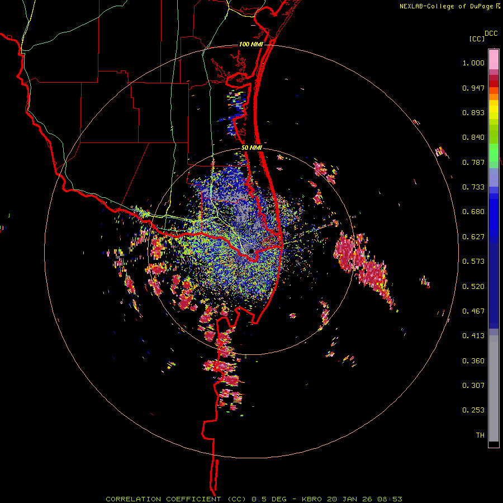Screen dimensions: 503x503
Task: Click the [CC] units label
Action: [x=477, y=39]
